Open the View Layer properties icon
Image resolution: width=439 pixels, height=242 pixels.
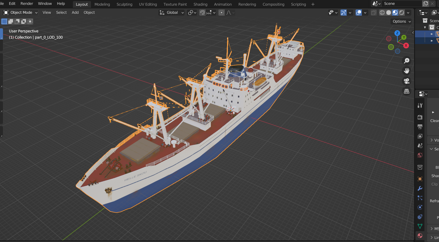pos(420,136)
